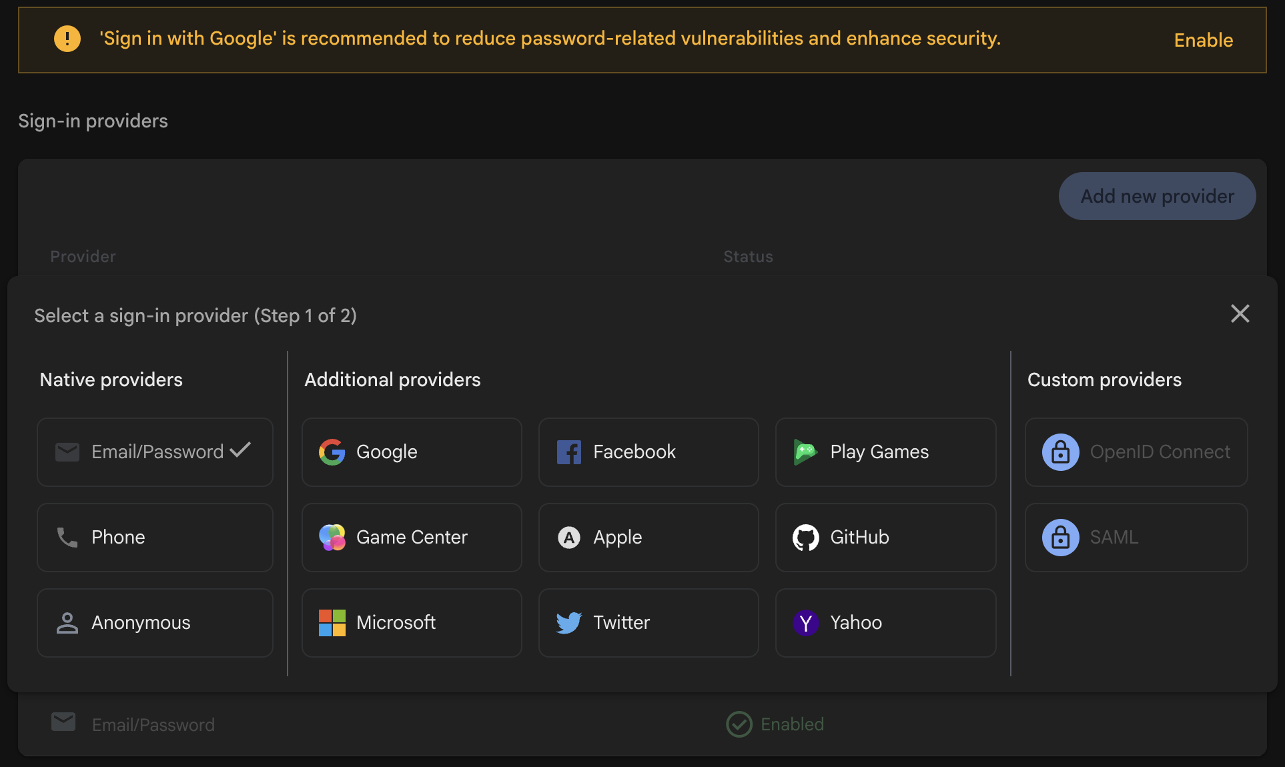This screenshot has height=767, width=1285.
Task: Click the Enabled status text
Action: (x=792, y=724)
